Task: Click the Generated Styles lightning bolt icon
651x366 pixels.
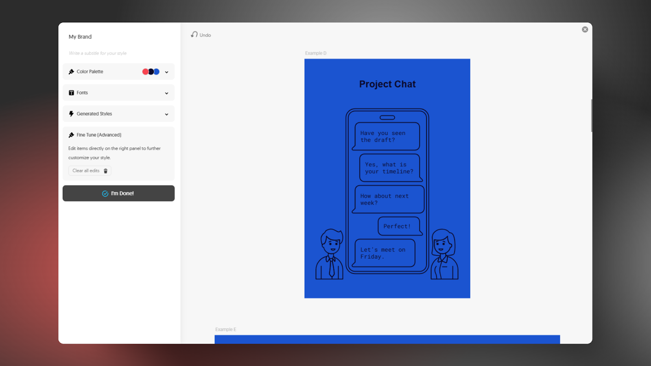Action: [x=72, y=114]
